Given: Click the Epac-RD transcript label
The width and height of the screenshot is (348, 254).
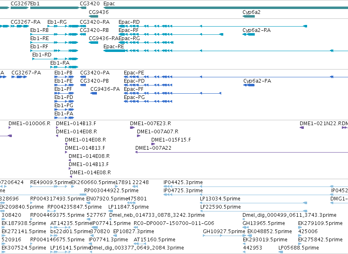Looking at the screenshot, I should click(129, 22).
